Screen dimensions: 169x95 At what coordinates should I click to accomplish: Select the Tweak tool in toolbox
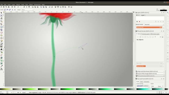(1, 18)
